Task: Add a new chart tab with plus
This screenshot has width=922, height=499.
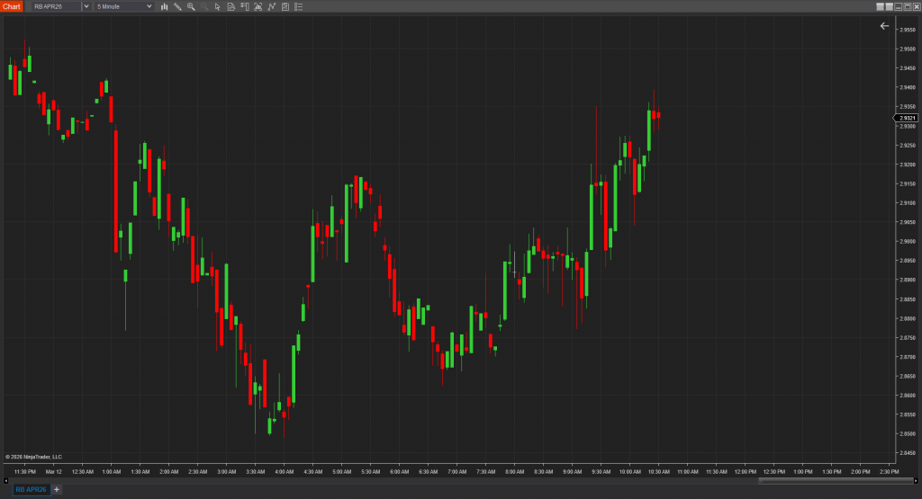Action: point(56,489)
